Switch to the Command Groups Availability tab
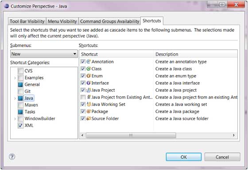 pos(109,21)
